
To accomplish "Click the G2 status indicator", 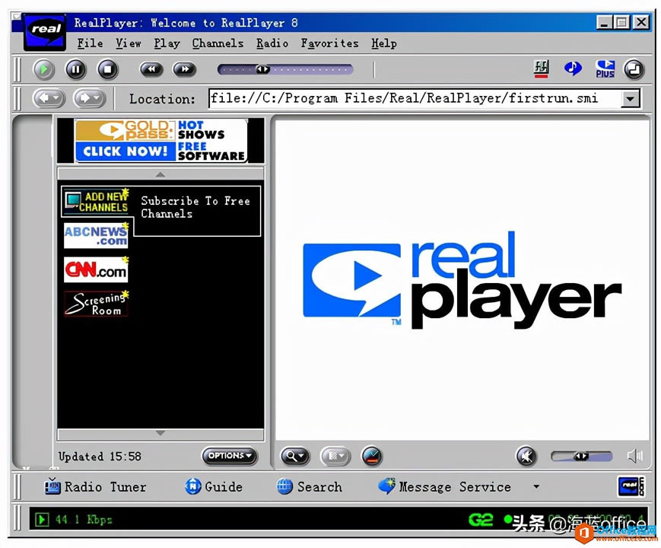I will coord(481,519).
